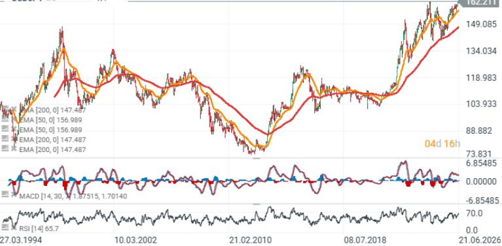502x246 pixels.
Task: Click the MACD [14, 30, ...] legend label
Action: click(x=73, y=196)
